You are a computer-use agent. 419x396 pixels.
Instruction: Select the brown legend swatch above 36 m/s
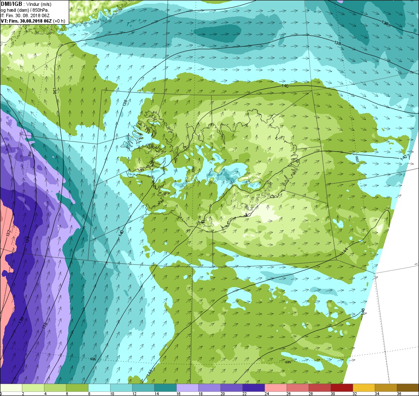coord(408,388)
